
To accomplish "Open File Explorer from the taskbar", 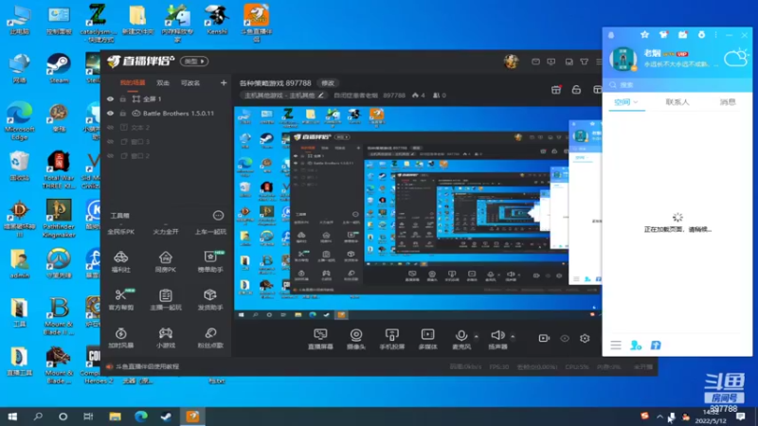I will 115,417.
